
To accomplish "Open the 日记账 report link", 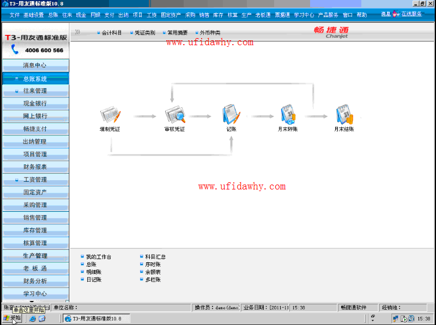I will (x=94, y=280).
